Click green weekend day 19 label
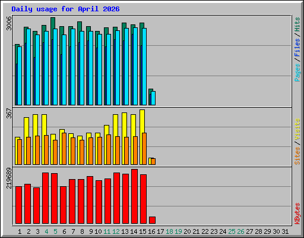 (x=178, y=231)
